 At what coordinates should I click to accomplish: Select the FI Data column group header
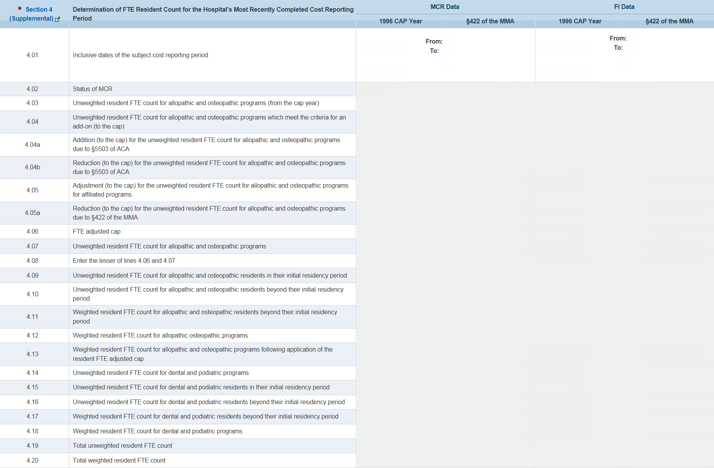click(x=624, y=7)
